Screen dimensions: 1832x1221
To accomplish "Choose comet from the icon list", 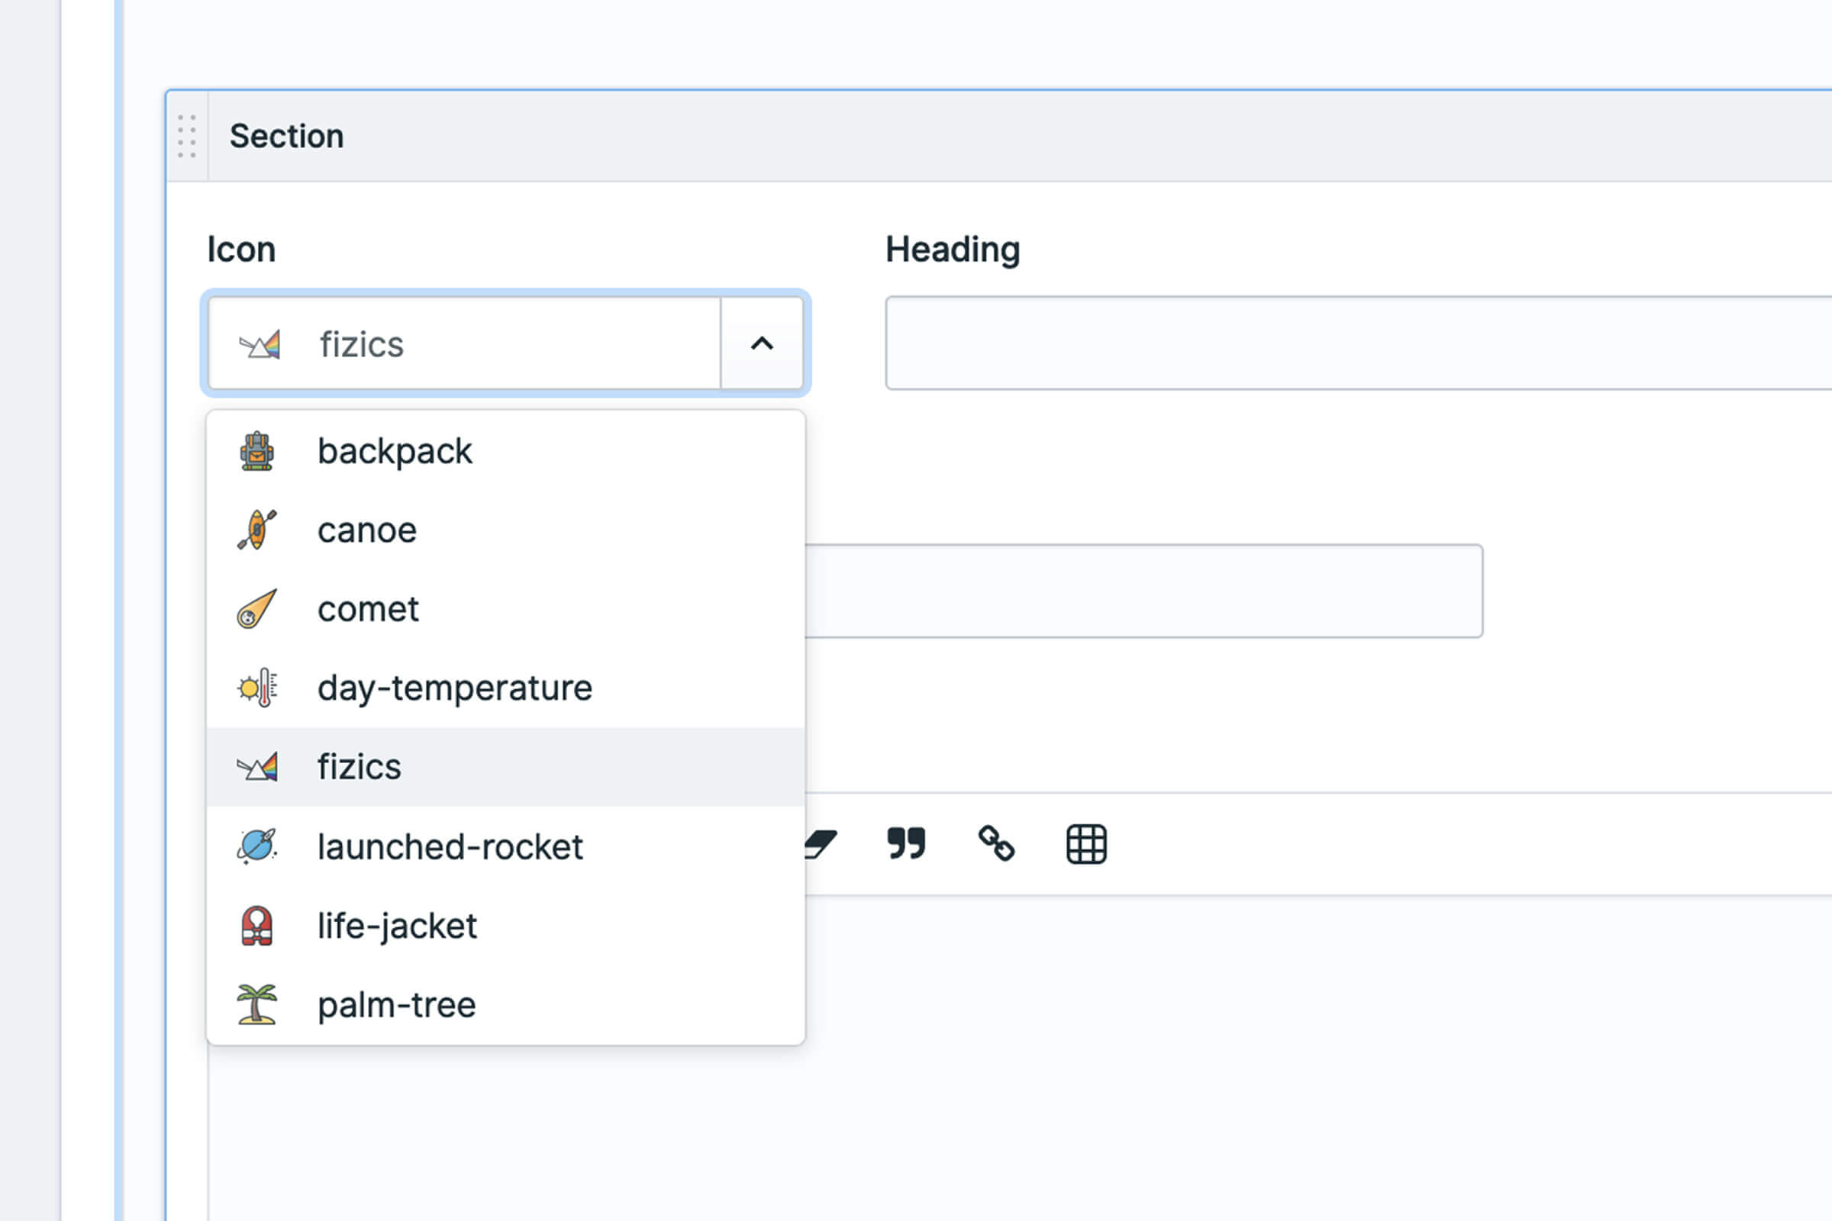I will pos(369,609).
